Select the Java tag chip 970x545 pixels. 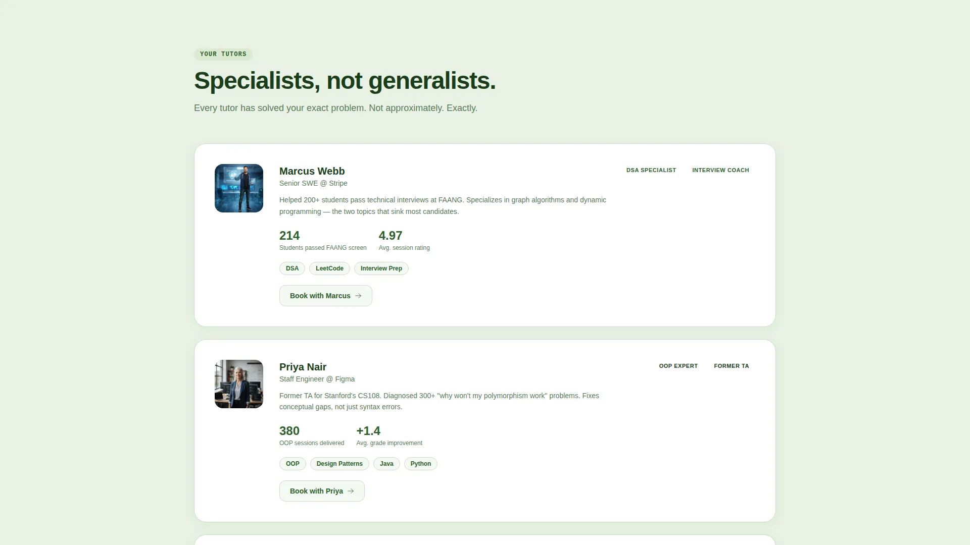tap(386, 464)
